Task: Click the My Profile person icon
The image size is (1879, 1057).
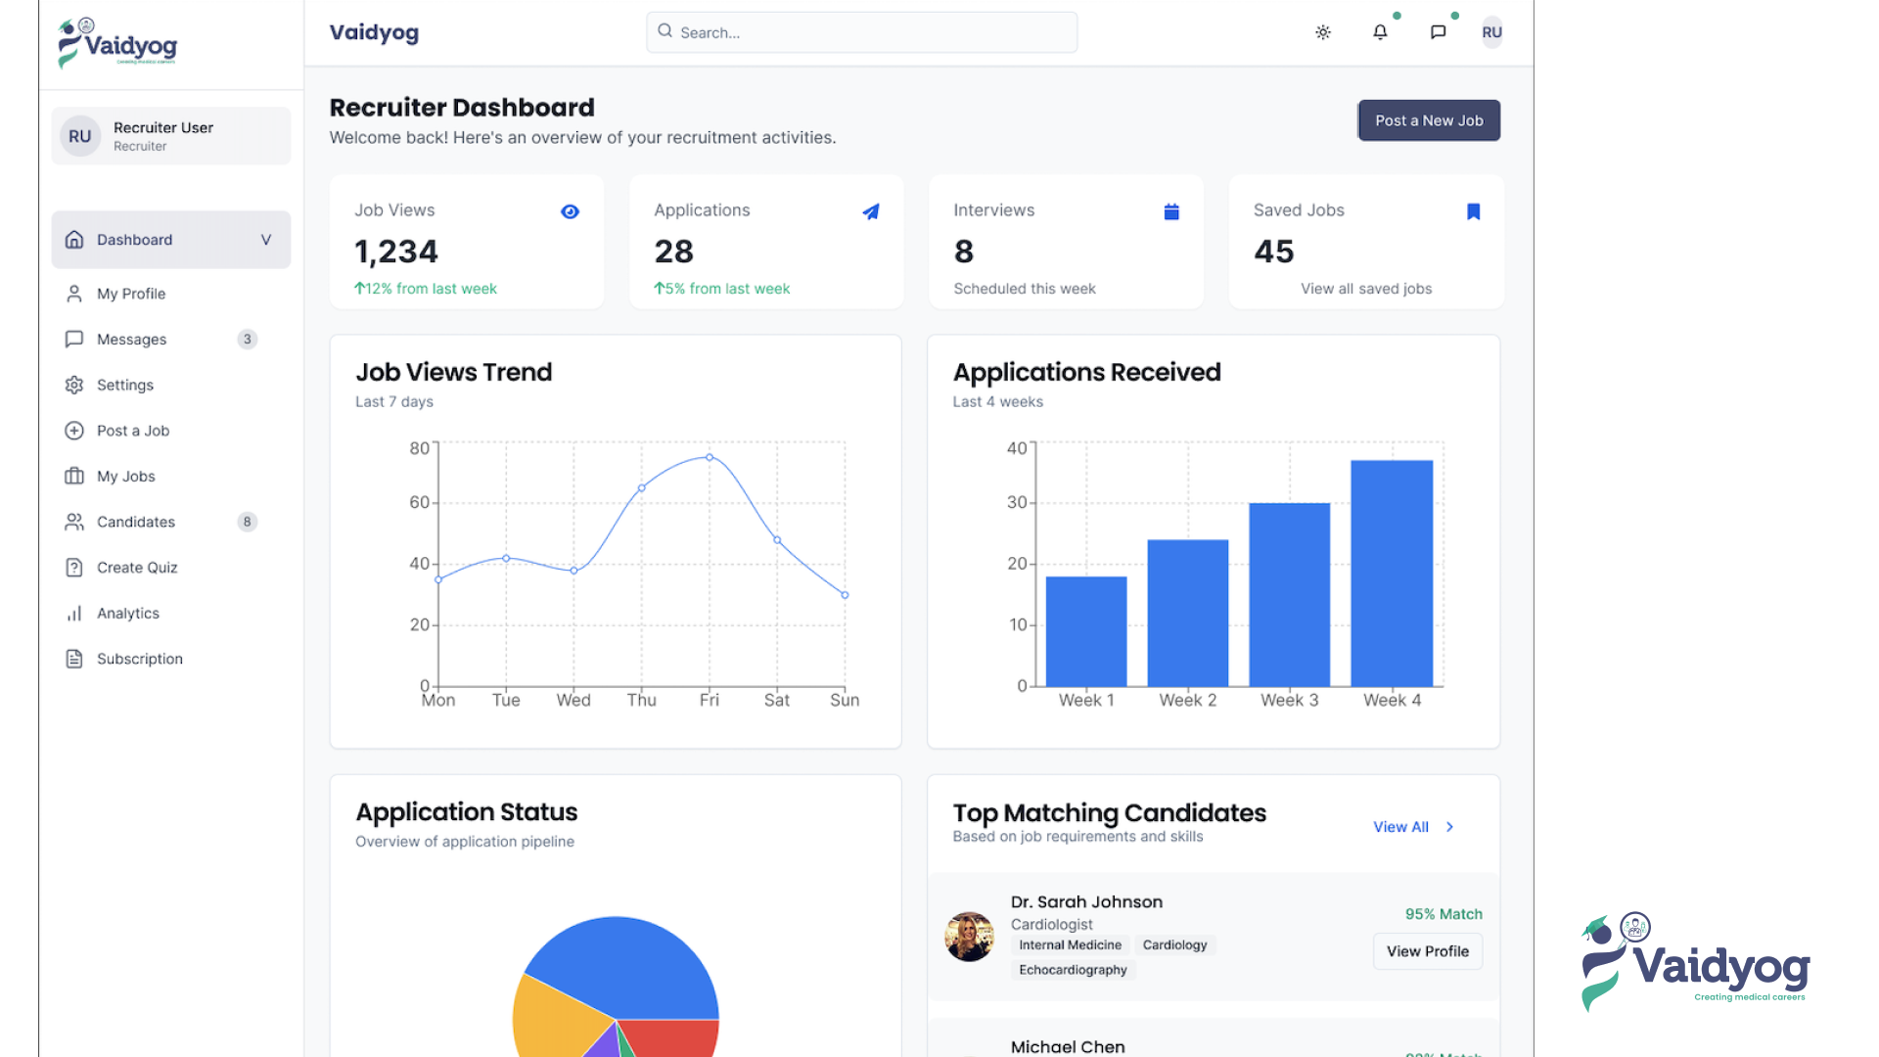Action: pyautogui.click(x=74, y=294)
